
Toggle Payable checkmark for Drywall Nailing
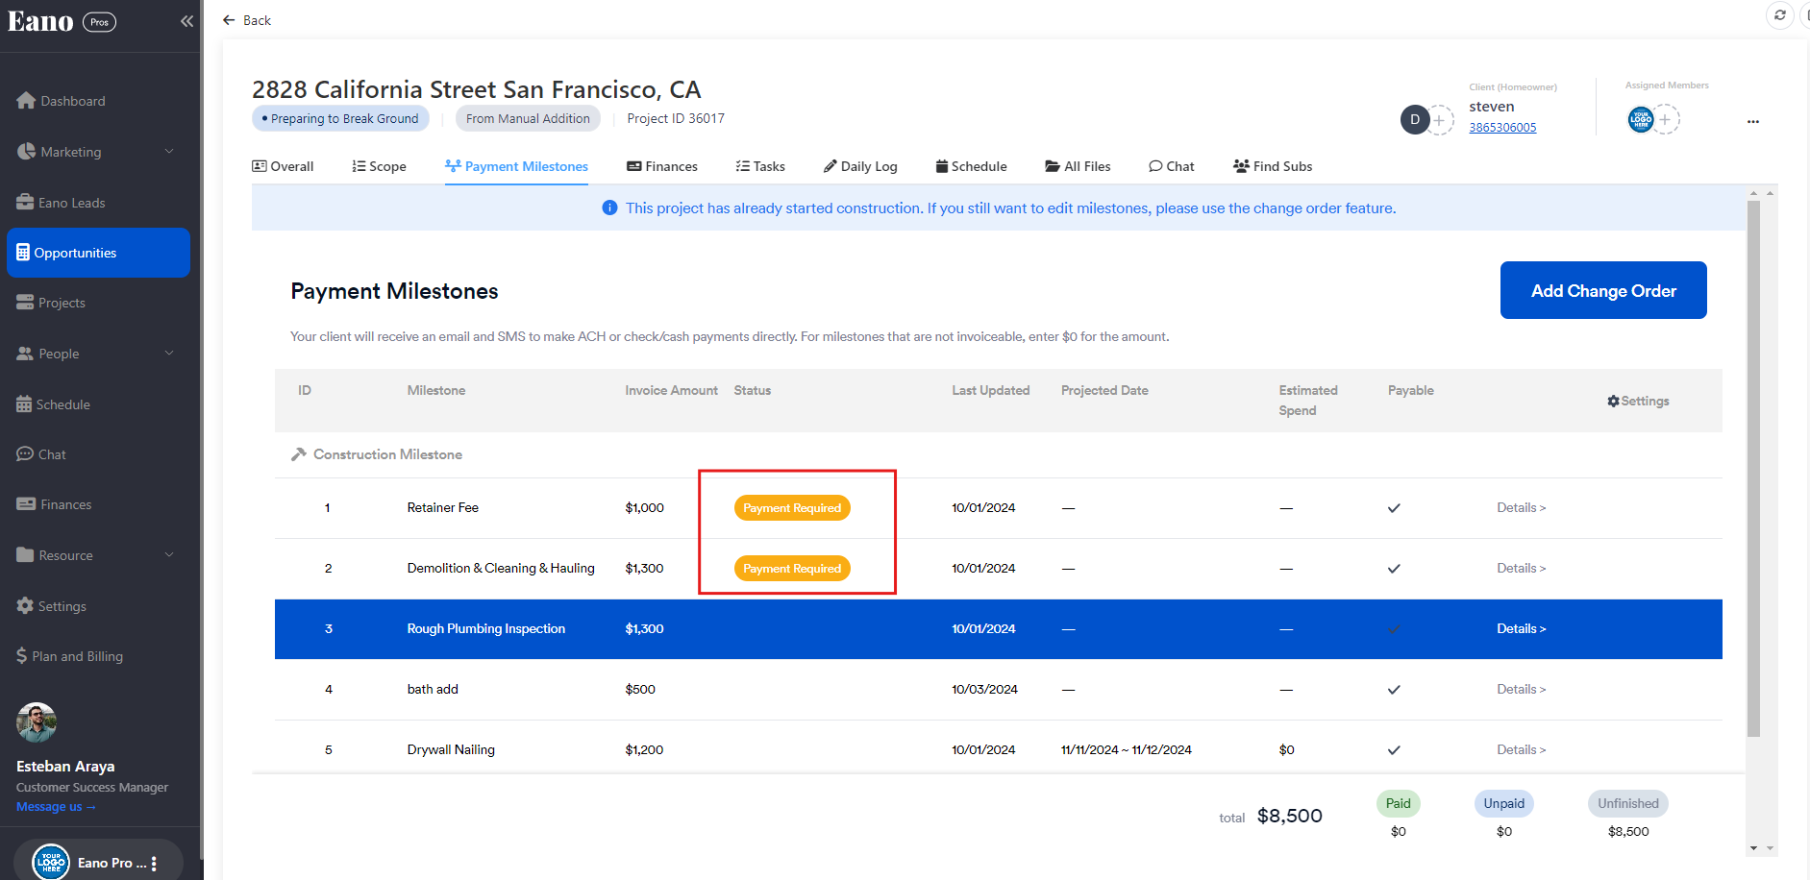[1394, 750]
